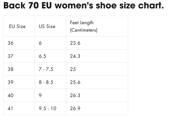Select the EU size 40 cell
Screen dimensions: 175x123
click(x=11, y=95)
